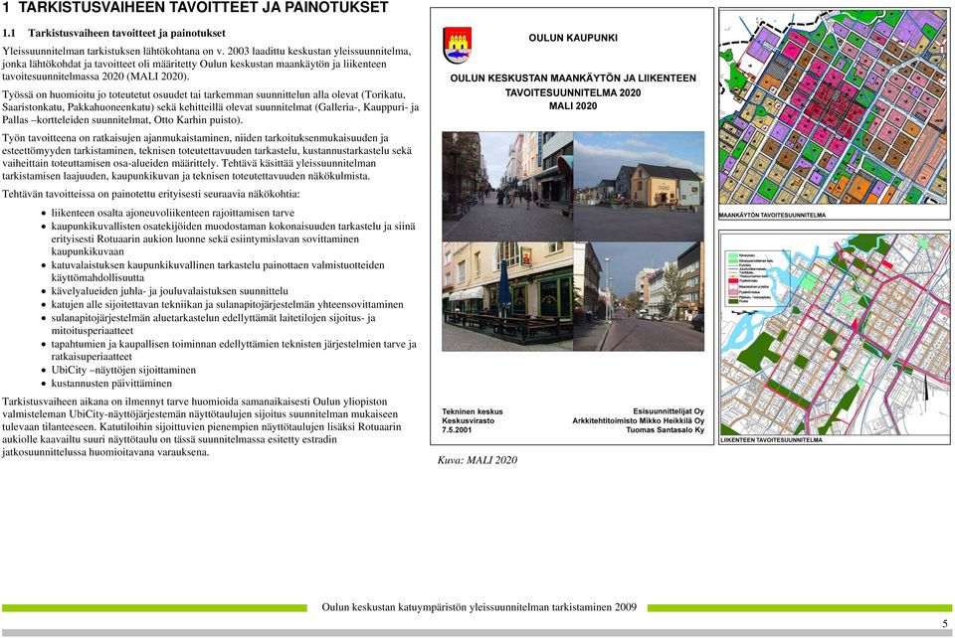Click bullet beginning 'katujen alle sijoitettavan tekniikan'

point(227,304)
